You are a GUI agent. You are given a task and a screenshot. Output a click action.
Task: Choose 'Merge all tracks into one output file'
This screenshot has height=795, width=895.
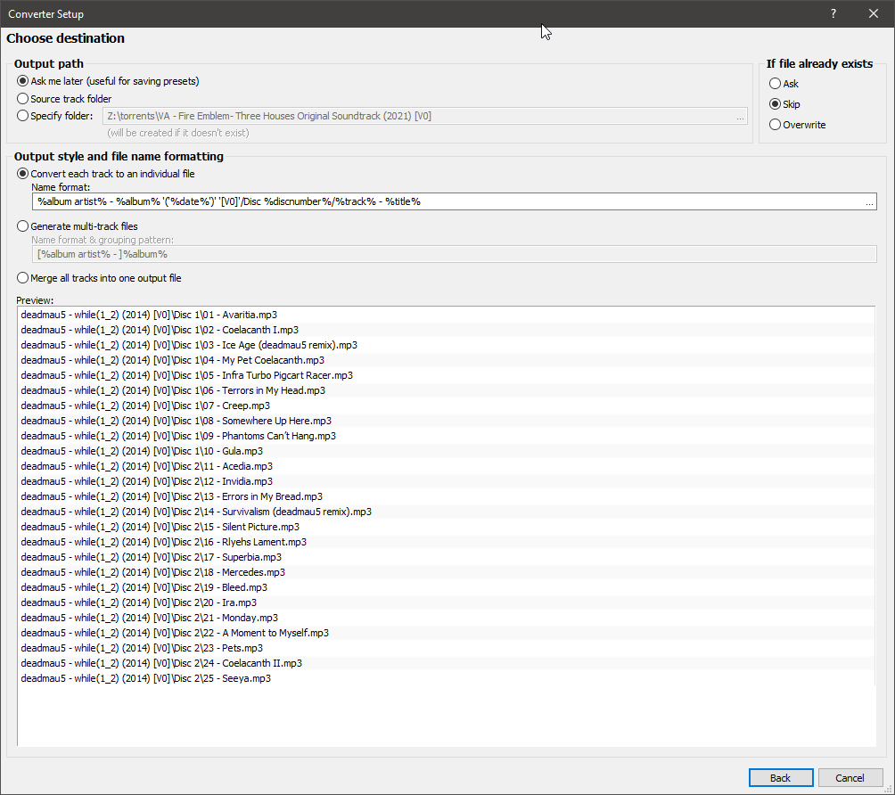(x=23, y=278)
